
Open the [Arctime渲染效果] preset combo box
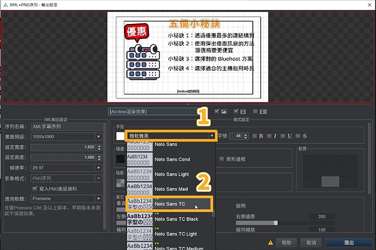(154, 111)
